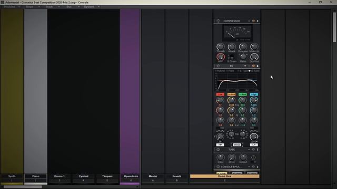Open the Bus menu

point(71,7)
